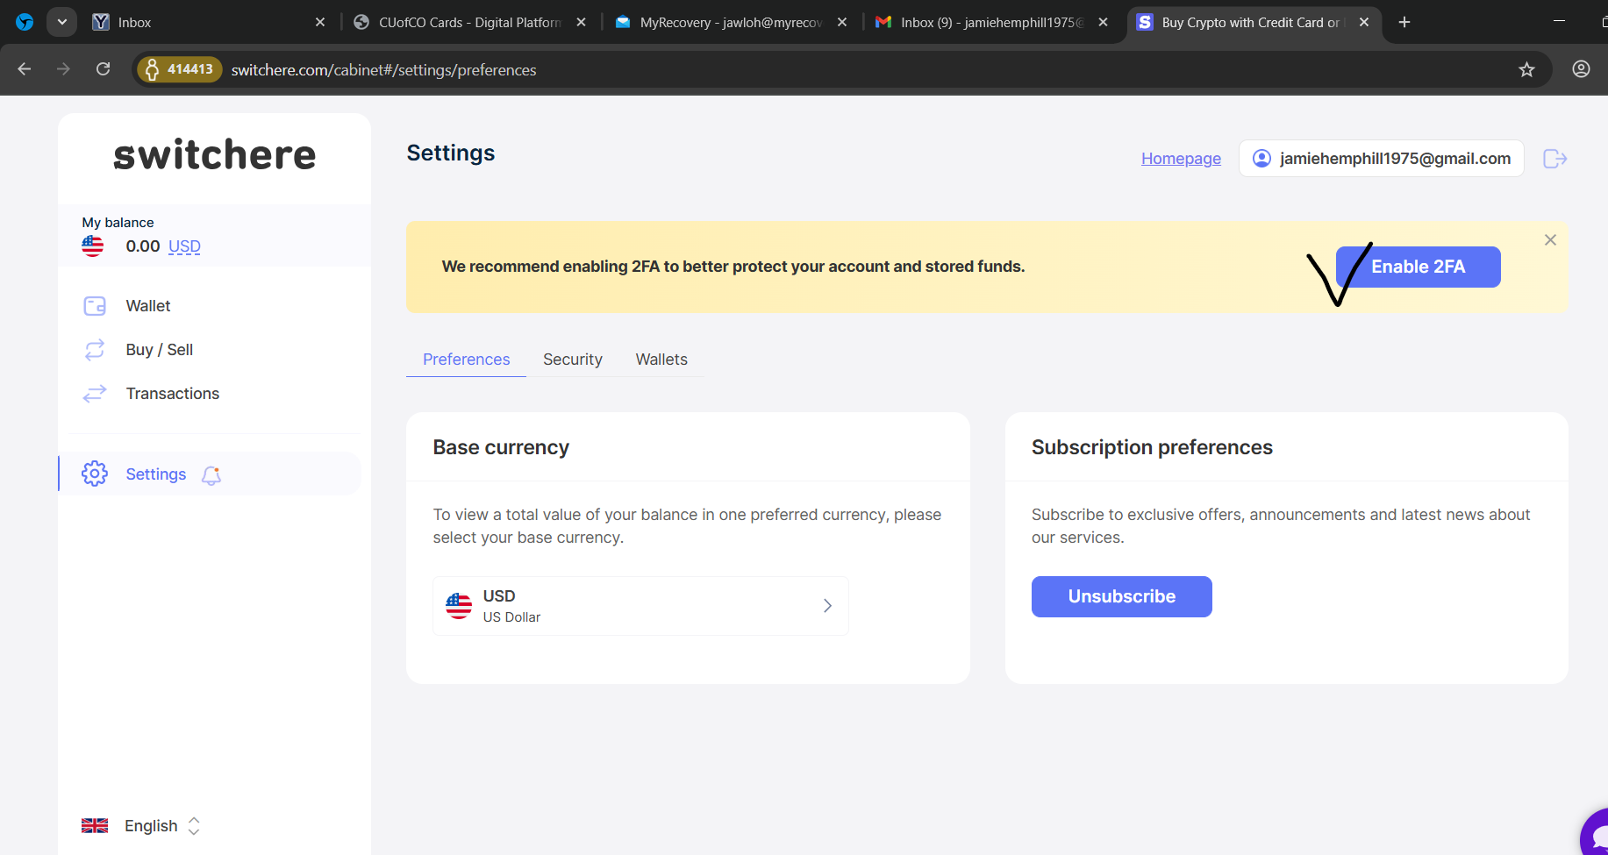This screenshot has width=1608, height=855.
Task: Open the Wallet sidebar icon
Action: (x=95, y=306)
